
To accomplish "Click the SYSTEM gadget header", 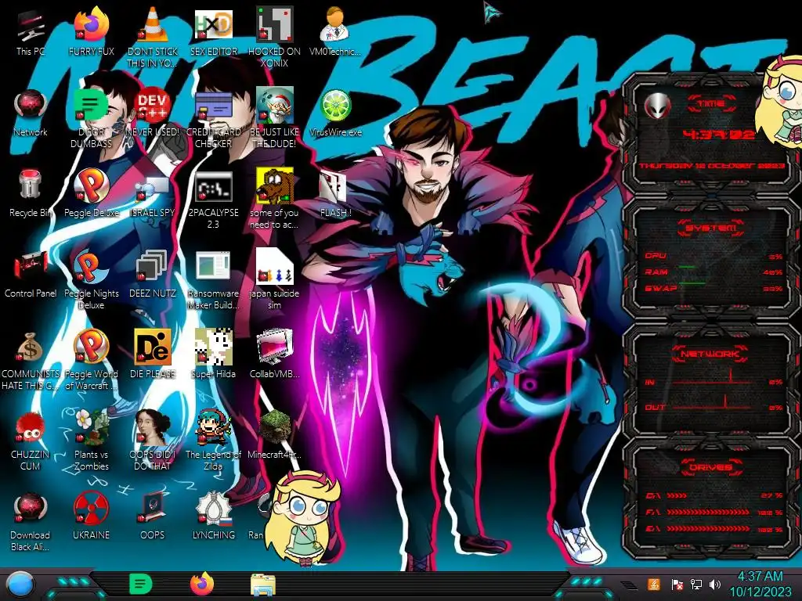I will (710, 228).
